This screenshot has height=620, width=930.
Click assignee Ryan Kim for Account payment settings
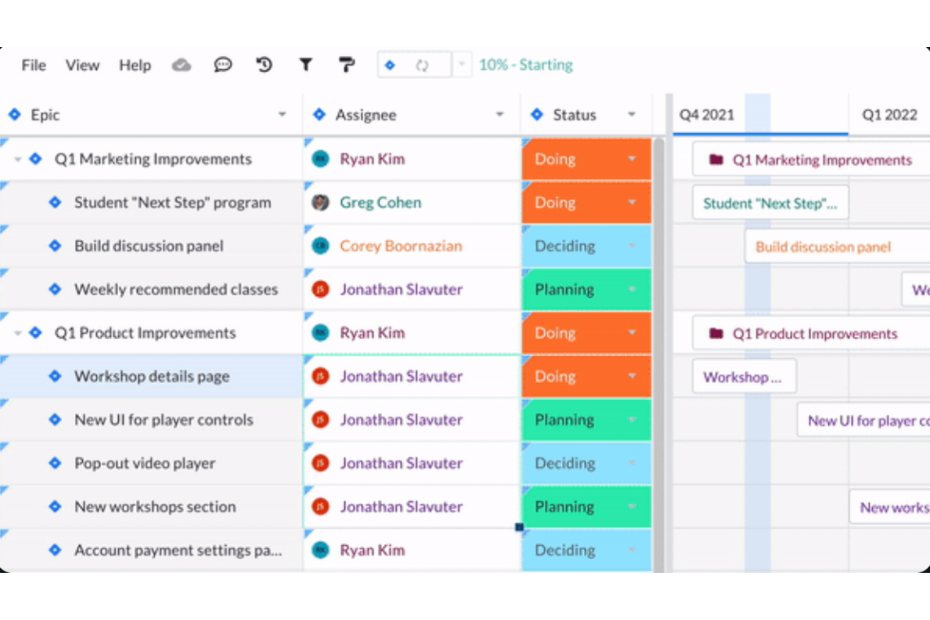point(372,550)
